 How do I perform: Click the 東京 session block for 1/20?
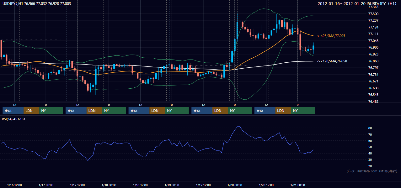coord(265,111)
